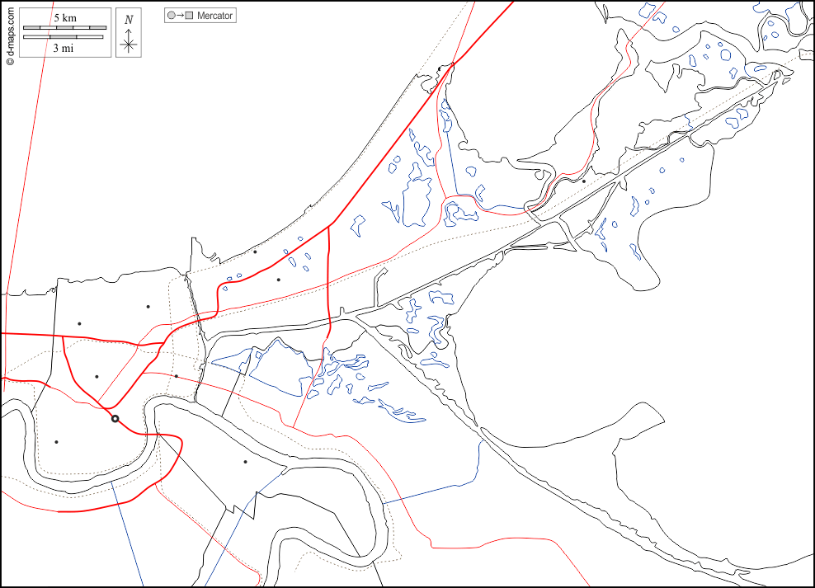Click the Mercator projection label box
815x588 pixels.
[x=200, y=16]
